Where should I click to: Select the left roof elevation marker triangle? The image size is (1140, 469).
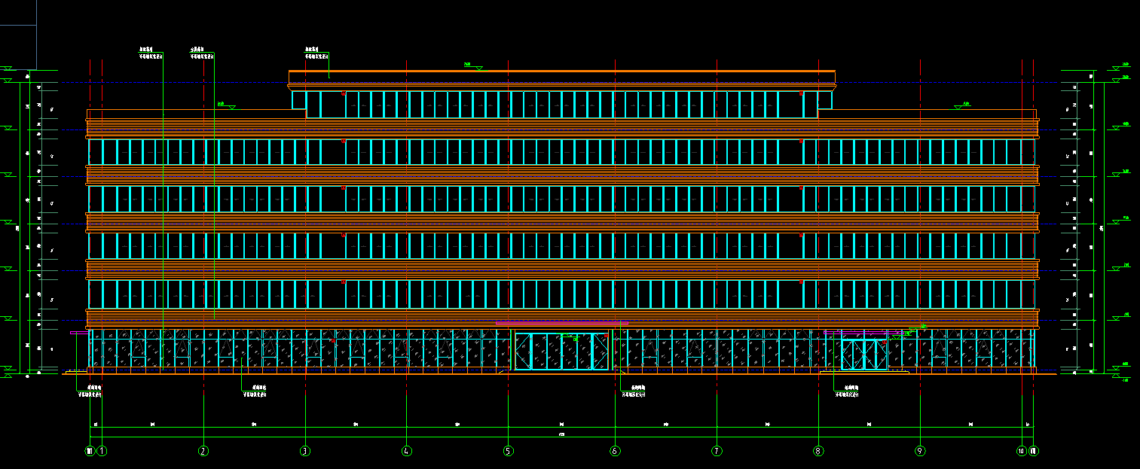[226, 105]
